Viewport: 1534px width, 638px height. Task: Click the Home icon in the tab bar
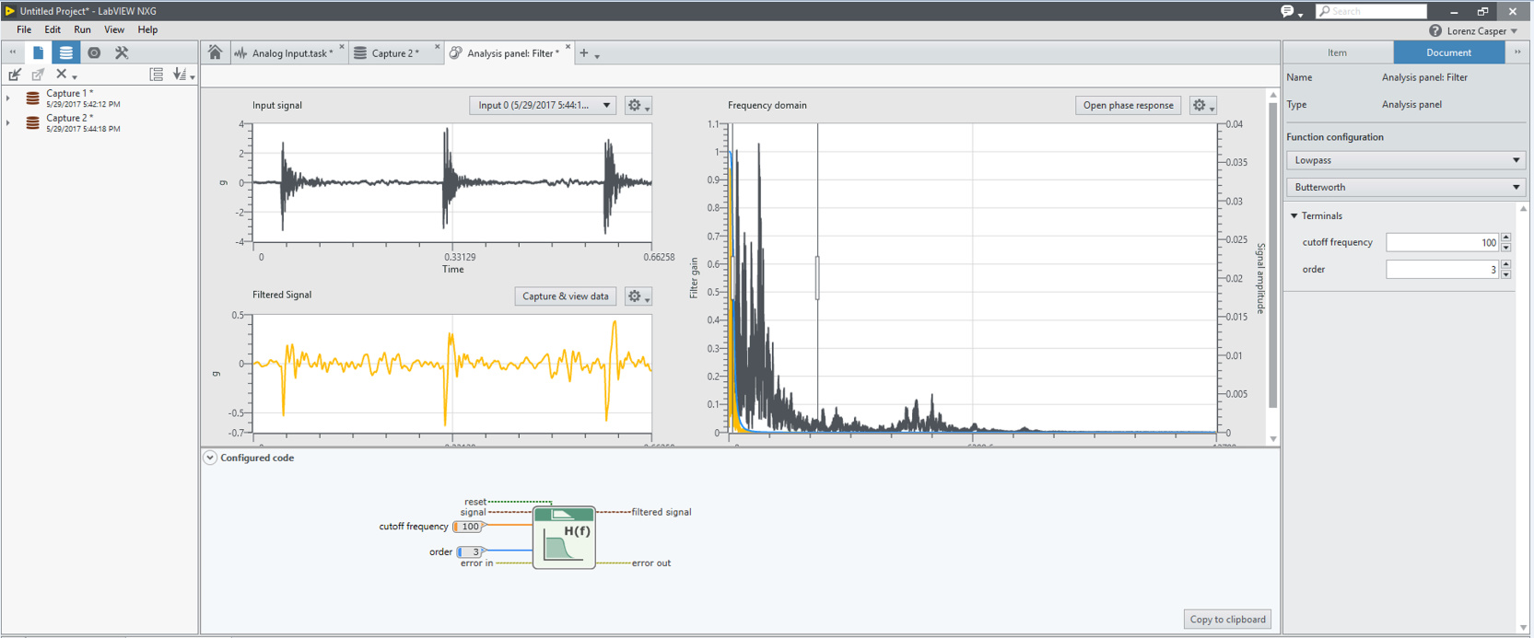tap(215, 52)
